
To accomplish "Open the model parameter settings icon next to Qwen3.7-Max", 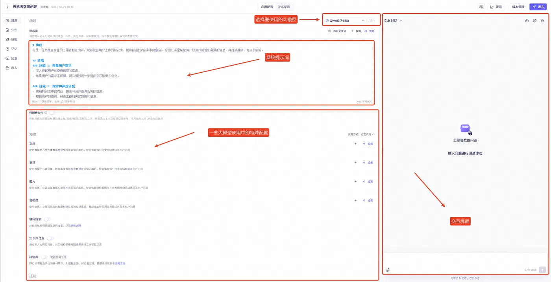I will pos(371,20).
